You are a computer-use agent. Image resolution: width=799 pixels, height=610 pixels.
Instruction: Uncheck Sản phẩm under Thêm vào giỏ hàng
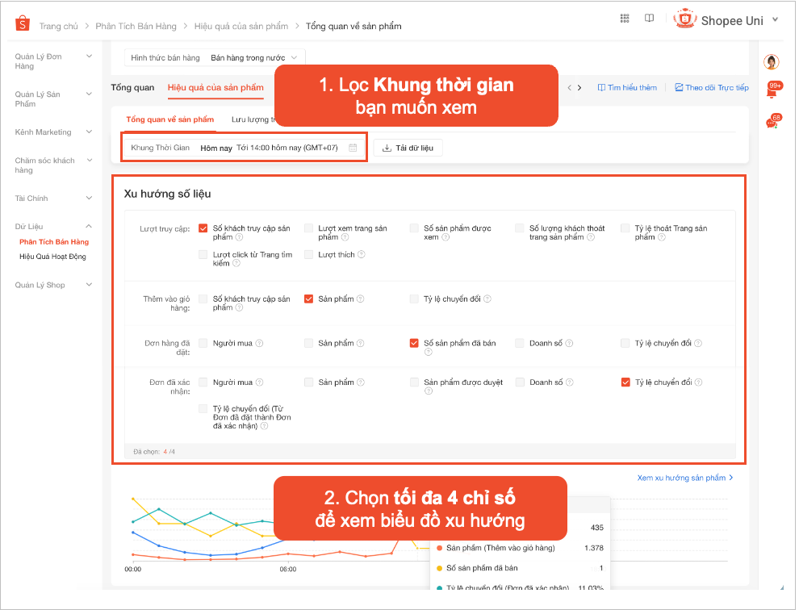(x=309, y=299)
